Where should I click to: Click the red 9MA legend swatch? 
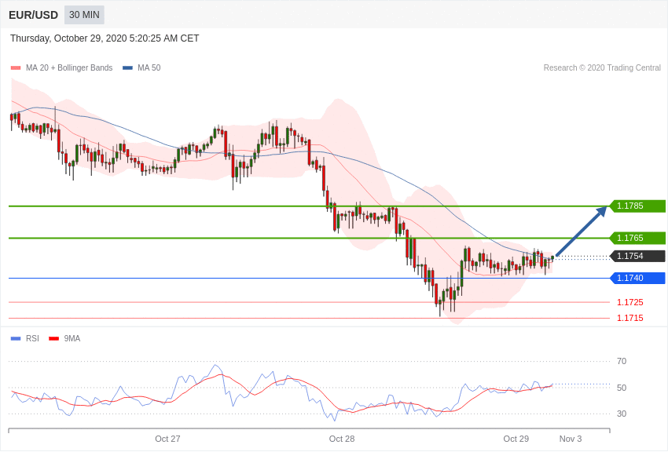pyautogui.click(x=54, y=339)
